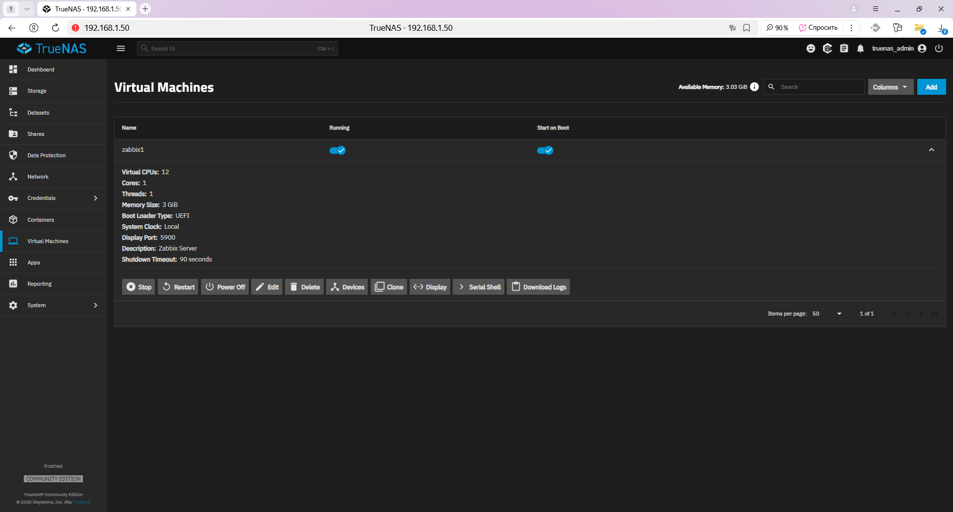Toggle the Running switch for zabbix1
The image size is (953, 512).
(338, 150)
